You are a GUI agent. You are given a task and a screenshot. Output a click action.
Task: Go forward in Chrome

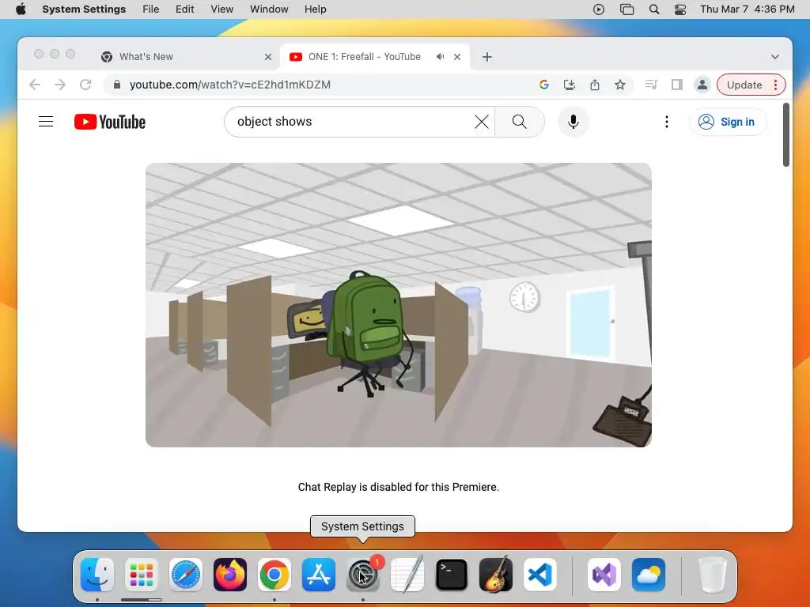point(60,85)
